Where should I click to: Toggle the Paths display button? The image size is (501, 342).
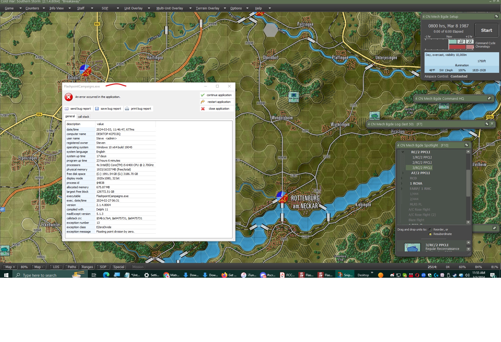click(x=72, y=267)
